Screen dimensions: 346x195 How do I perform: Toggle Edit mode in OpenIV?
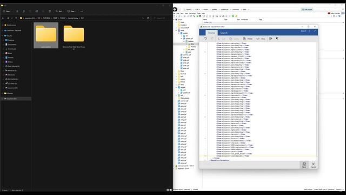pos(307,10)
